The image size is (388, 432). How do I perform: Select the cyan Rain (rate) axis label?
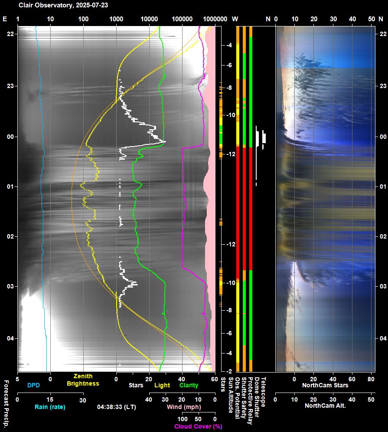tap(49, 407)
